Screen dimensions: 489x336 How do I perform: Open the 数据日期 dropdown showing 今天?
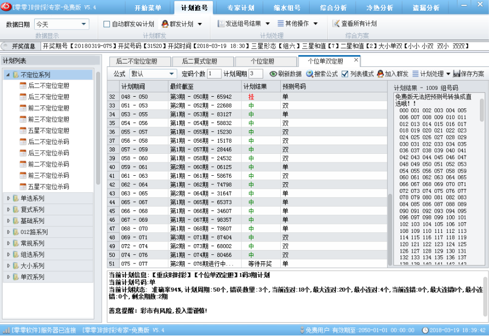(x=84, y=25)
